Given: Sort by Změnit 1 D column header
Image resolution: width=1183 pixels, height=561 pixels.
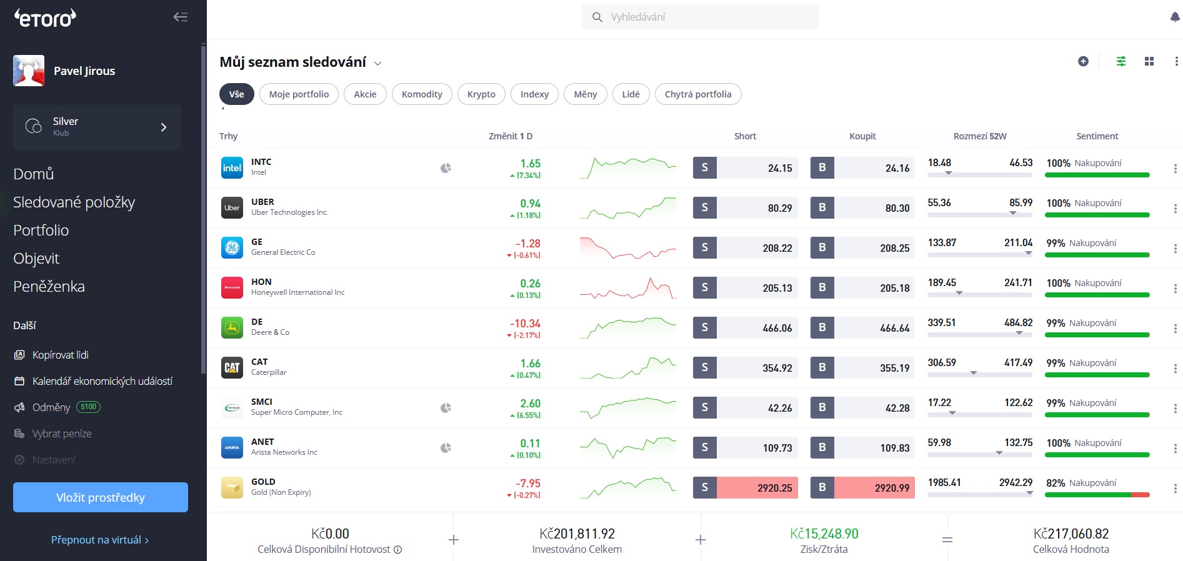Looking at the screenshot, I should tap(511, 136).
